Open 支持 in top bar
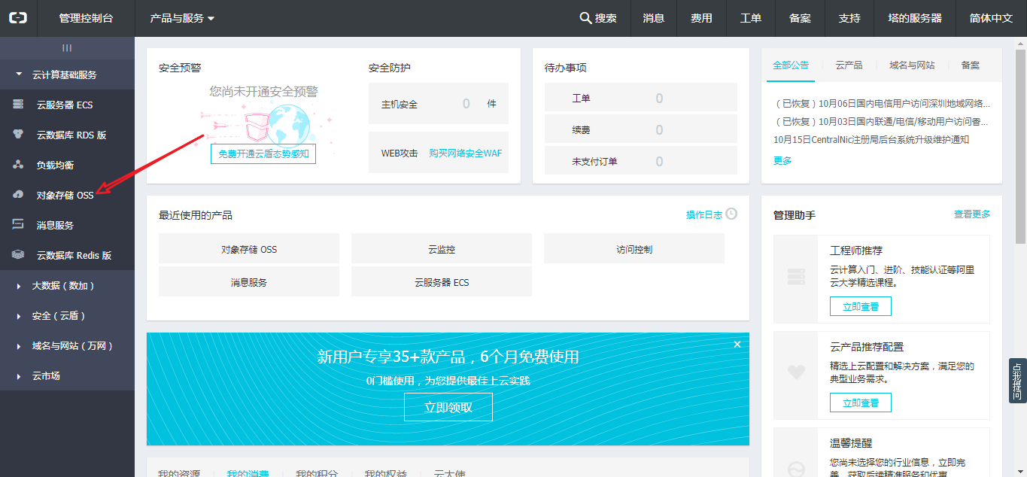The image size is (1027, 477). coord(849,18)
